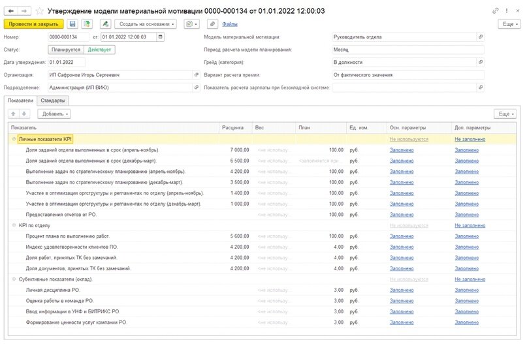Open icon for Показатель расчета зарплаты field
527x344 pixels.
click(x=481, y=87)
